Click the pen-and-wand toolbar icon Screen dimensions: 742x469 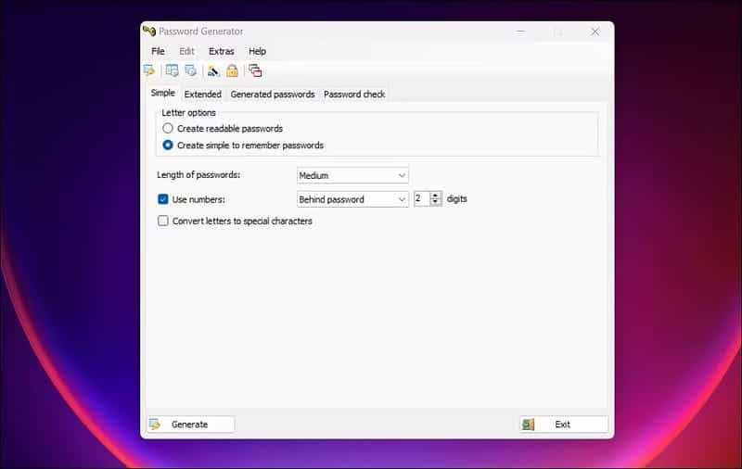(213, 71)
